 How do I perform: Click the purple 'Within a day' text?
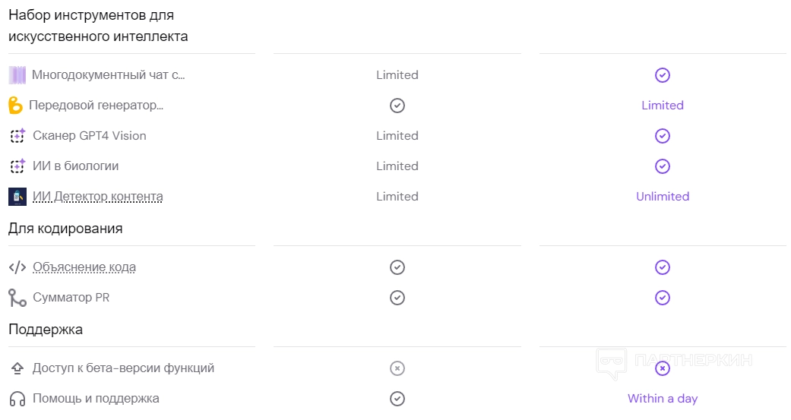(663, 399)
